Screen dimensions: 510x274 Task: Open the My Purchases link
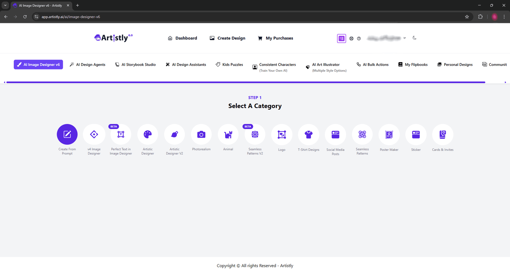tap(275, 38)
